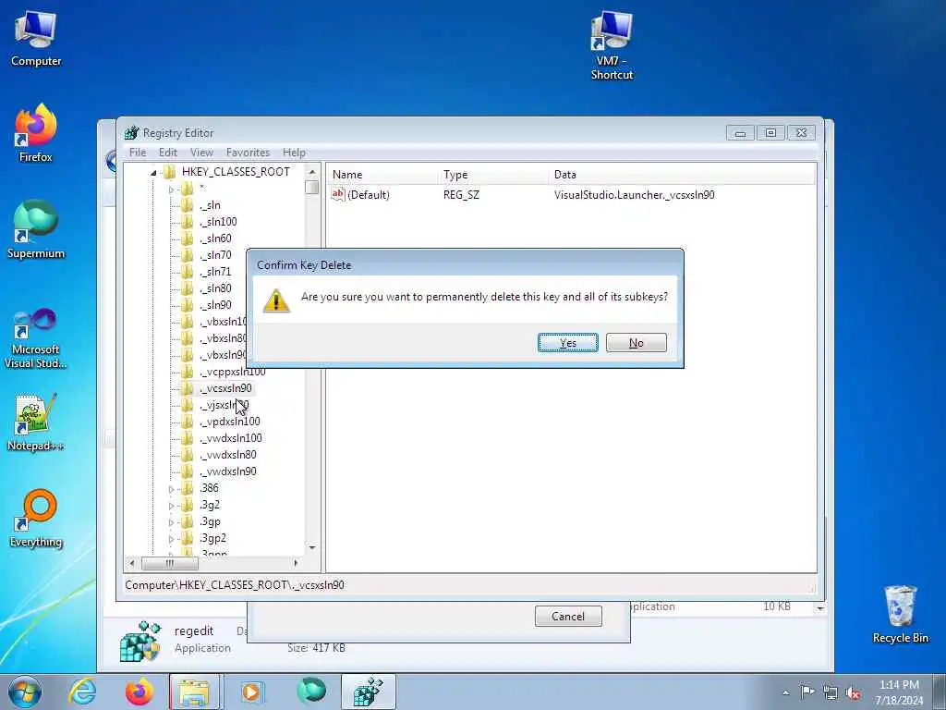This screenshot has height=710, width=946.
Task: Click the tree horizontal scrollbar thumb
Action: (170, 563)
